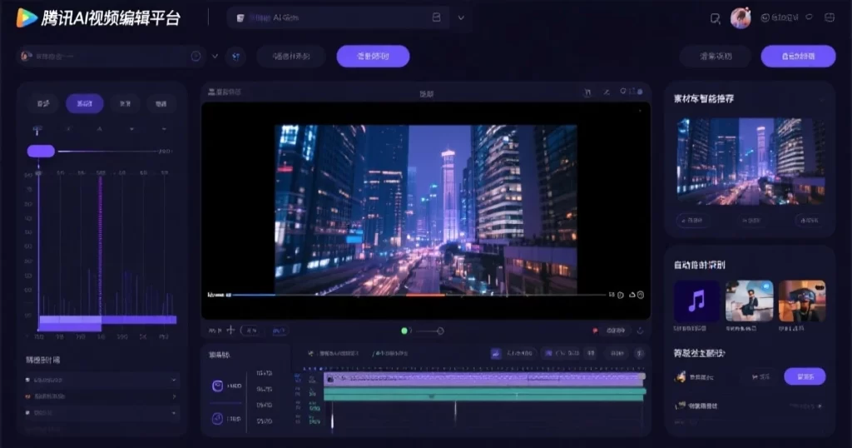Expand the first row in the left panel list

173,380
